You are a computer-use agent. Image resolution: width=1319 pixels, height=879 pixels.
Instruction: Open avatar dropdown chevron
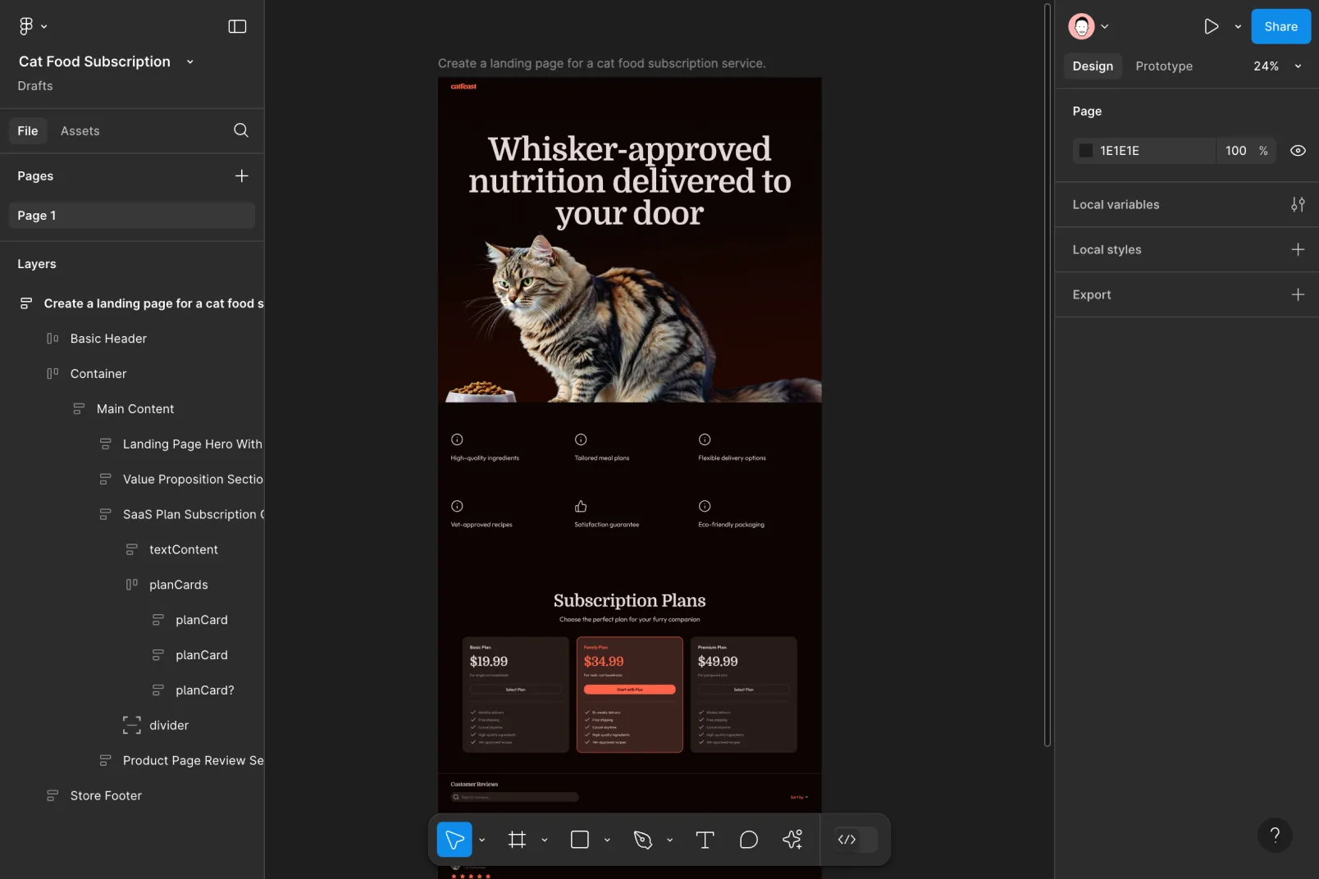1105,26
